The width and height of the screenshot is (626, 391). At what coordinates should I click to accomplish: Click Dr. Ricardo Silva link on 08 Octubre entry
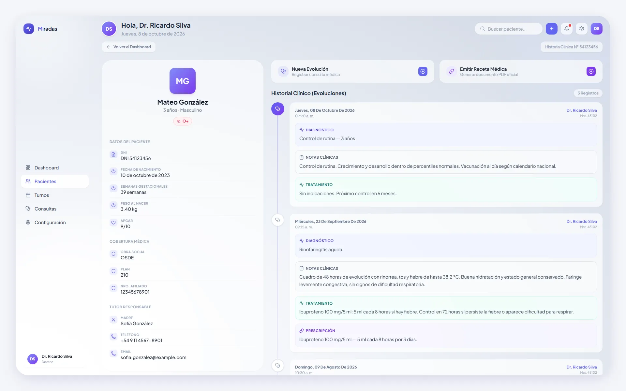click(x=582, y=110)
